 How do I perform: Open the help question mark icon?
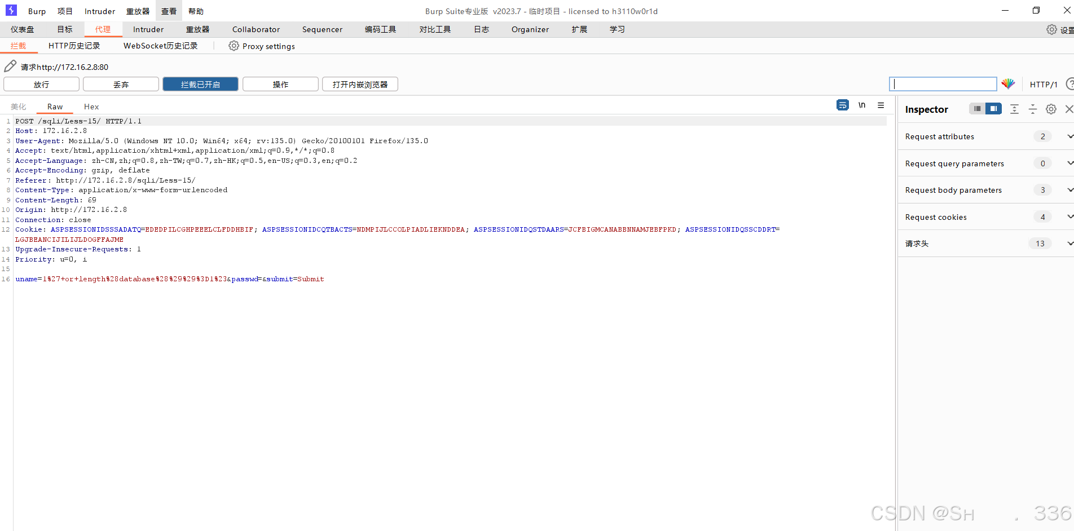tap(1070, 84)
